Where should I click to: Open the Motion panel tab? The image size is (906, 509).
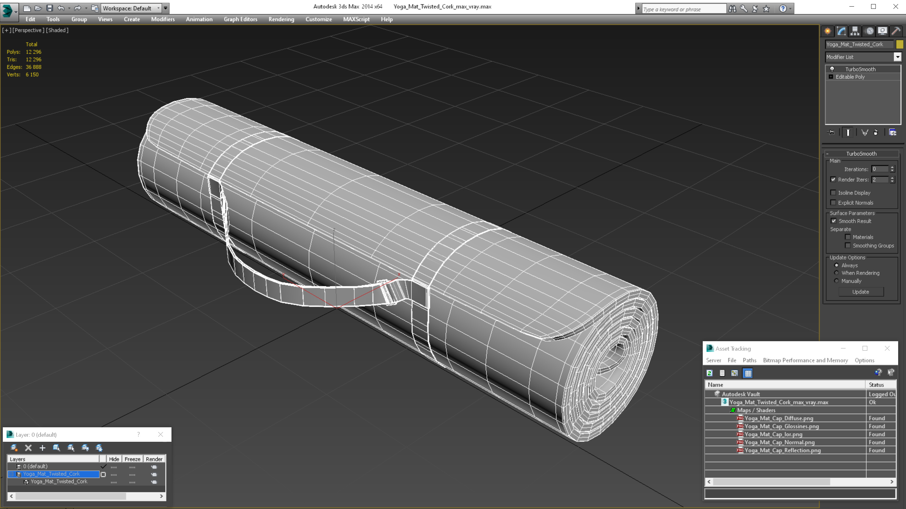coord(869,31)
